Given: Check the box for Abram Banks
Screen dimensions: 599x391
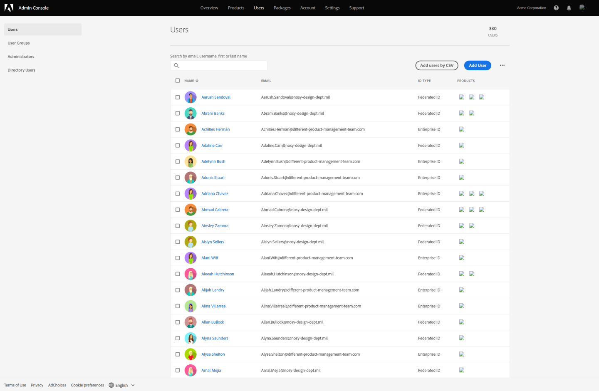Looking at the screenshot, I should (178, 114).
